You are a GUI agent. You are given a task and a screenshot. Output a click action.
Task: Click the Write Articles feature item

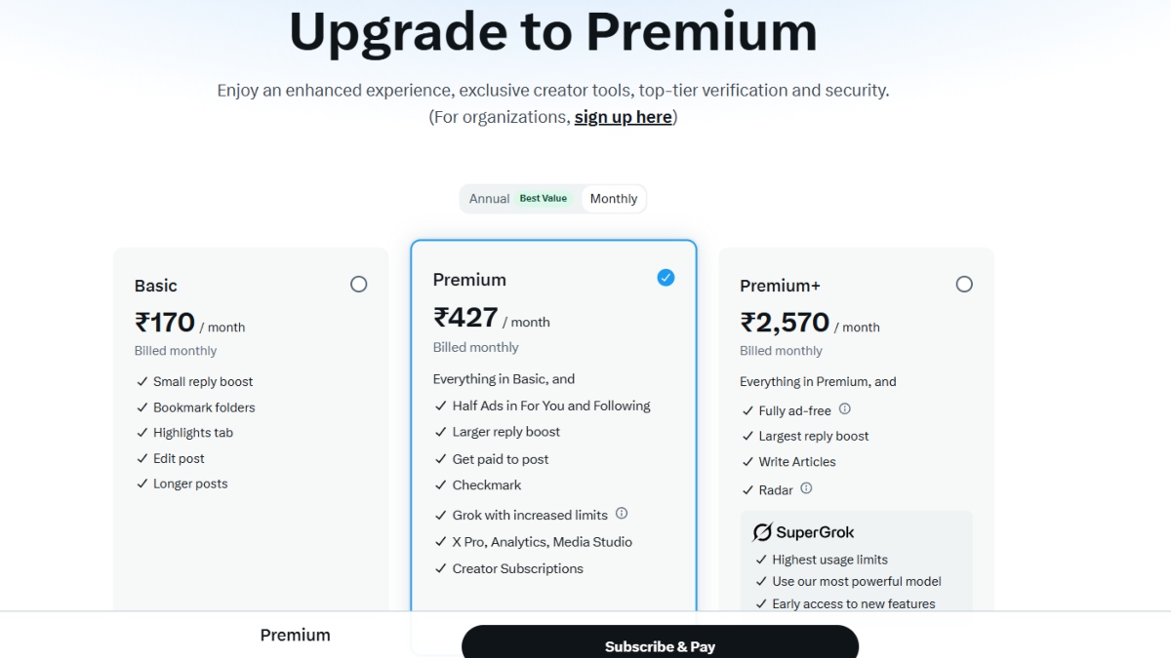796,461
